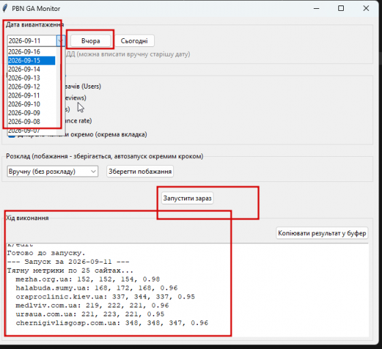Choose 2026-09-09 in the date dropdown
The width and height of the screenshot is (382, 349).
31,113
